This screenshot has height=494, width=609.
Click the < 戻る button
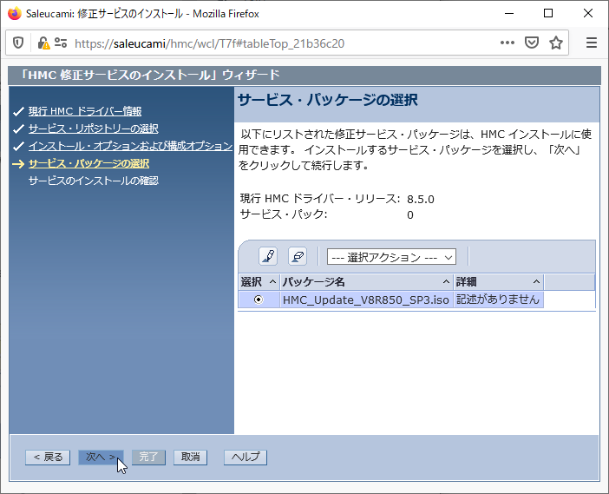point(47,457)
